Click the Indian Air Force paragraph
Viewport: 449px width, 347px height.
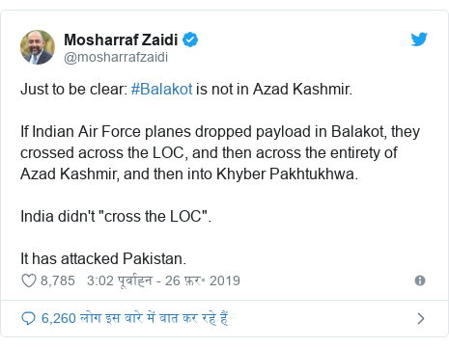coord(220,152)
